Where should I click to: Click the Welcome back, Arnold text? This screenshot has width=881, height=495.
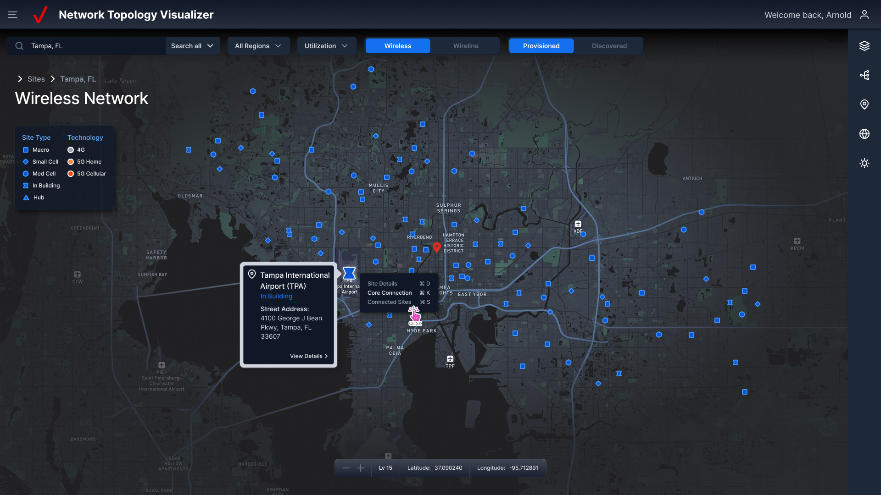(808, 15)
